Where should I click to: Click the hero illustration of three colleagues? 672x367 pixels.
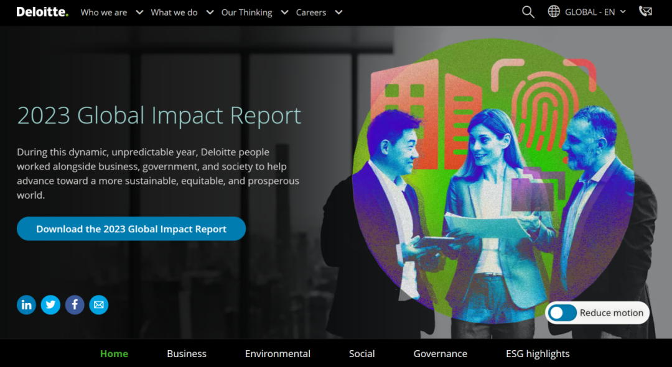click(493, 179)
